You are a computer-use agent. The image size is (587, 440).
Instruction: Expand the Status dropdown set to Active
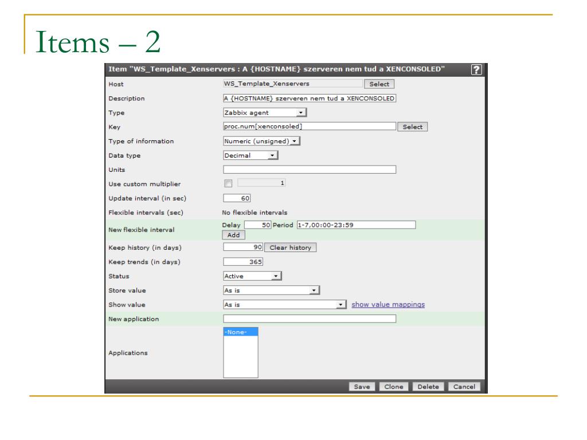pyautogui.click(x=252, y=276)
